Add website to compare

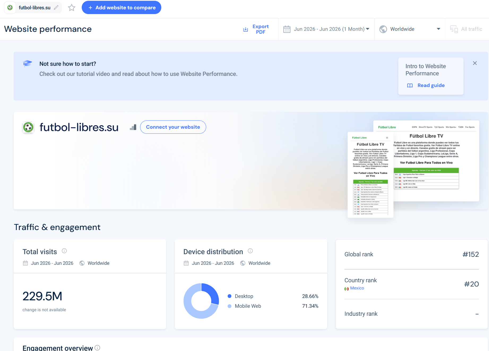pos(122,7)
